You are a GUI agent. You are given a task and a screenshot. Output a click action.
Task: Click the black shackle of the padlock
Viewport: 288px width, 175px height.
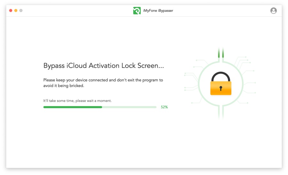(x=221, y=76)
